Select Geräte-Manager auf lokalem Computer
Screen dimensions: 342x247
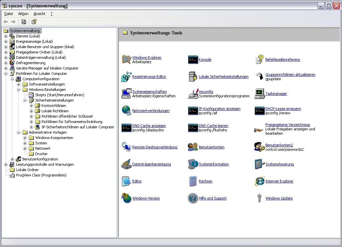click(x=47, y=68)
